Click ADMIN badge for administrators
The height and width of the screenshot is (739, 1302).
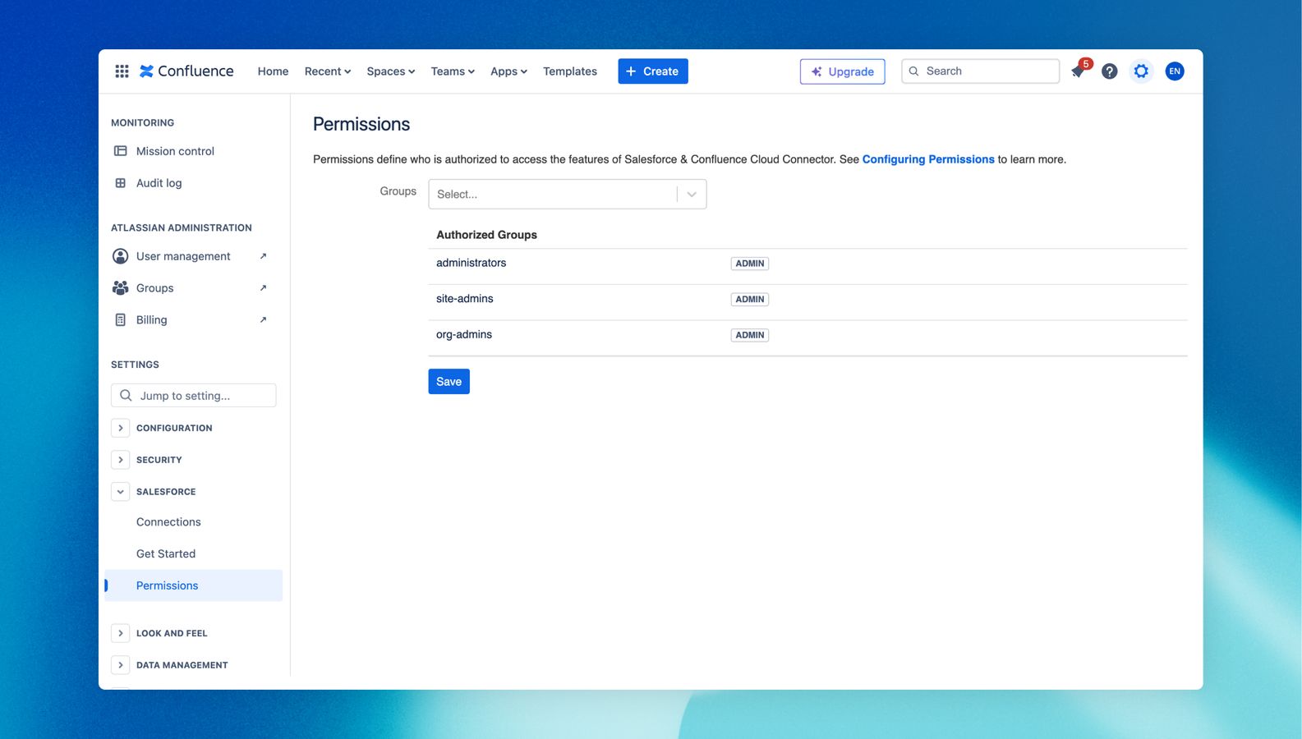point(750,264)
